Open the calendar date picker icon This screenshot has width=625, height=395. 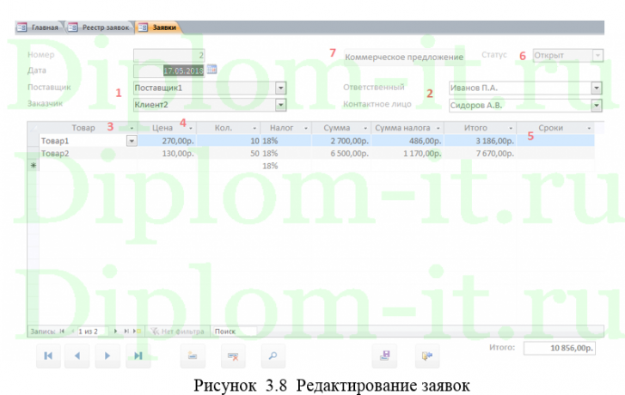coord(211,70)
